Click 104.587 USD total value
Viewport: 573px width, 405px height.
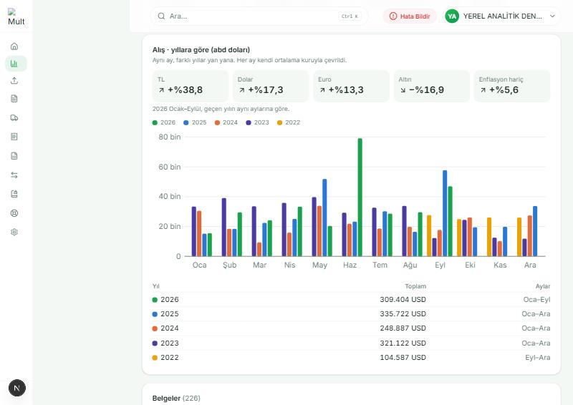(403, 357)
